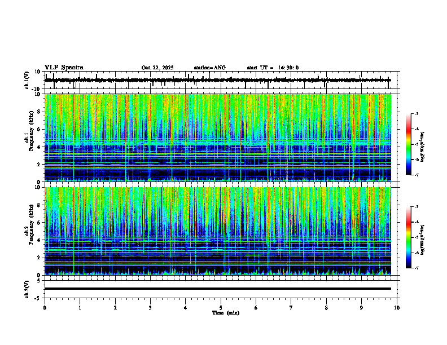Screen dimensions: 447x345
Task: Click the "ch.3(V)" axis label
Action: click(27, 290)
